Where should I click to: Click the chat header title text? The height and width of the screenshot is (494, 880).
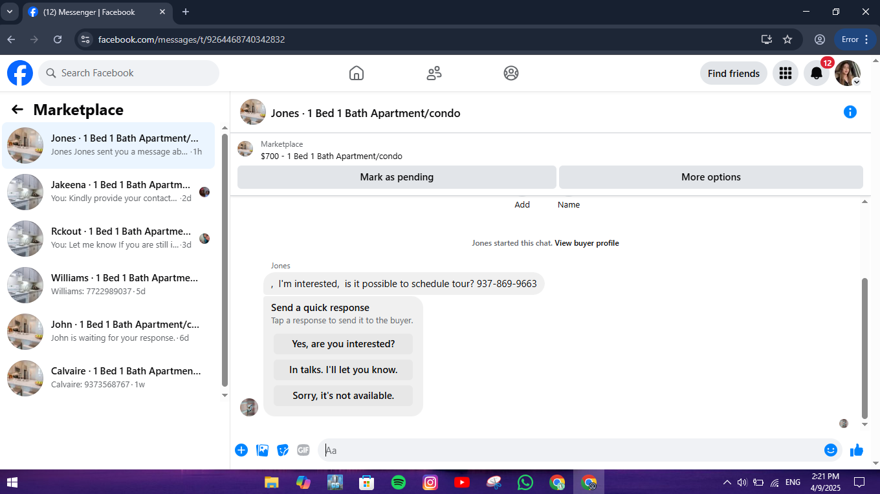pos(366,113)
